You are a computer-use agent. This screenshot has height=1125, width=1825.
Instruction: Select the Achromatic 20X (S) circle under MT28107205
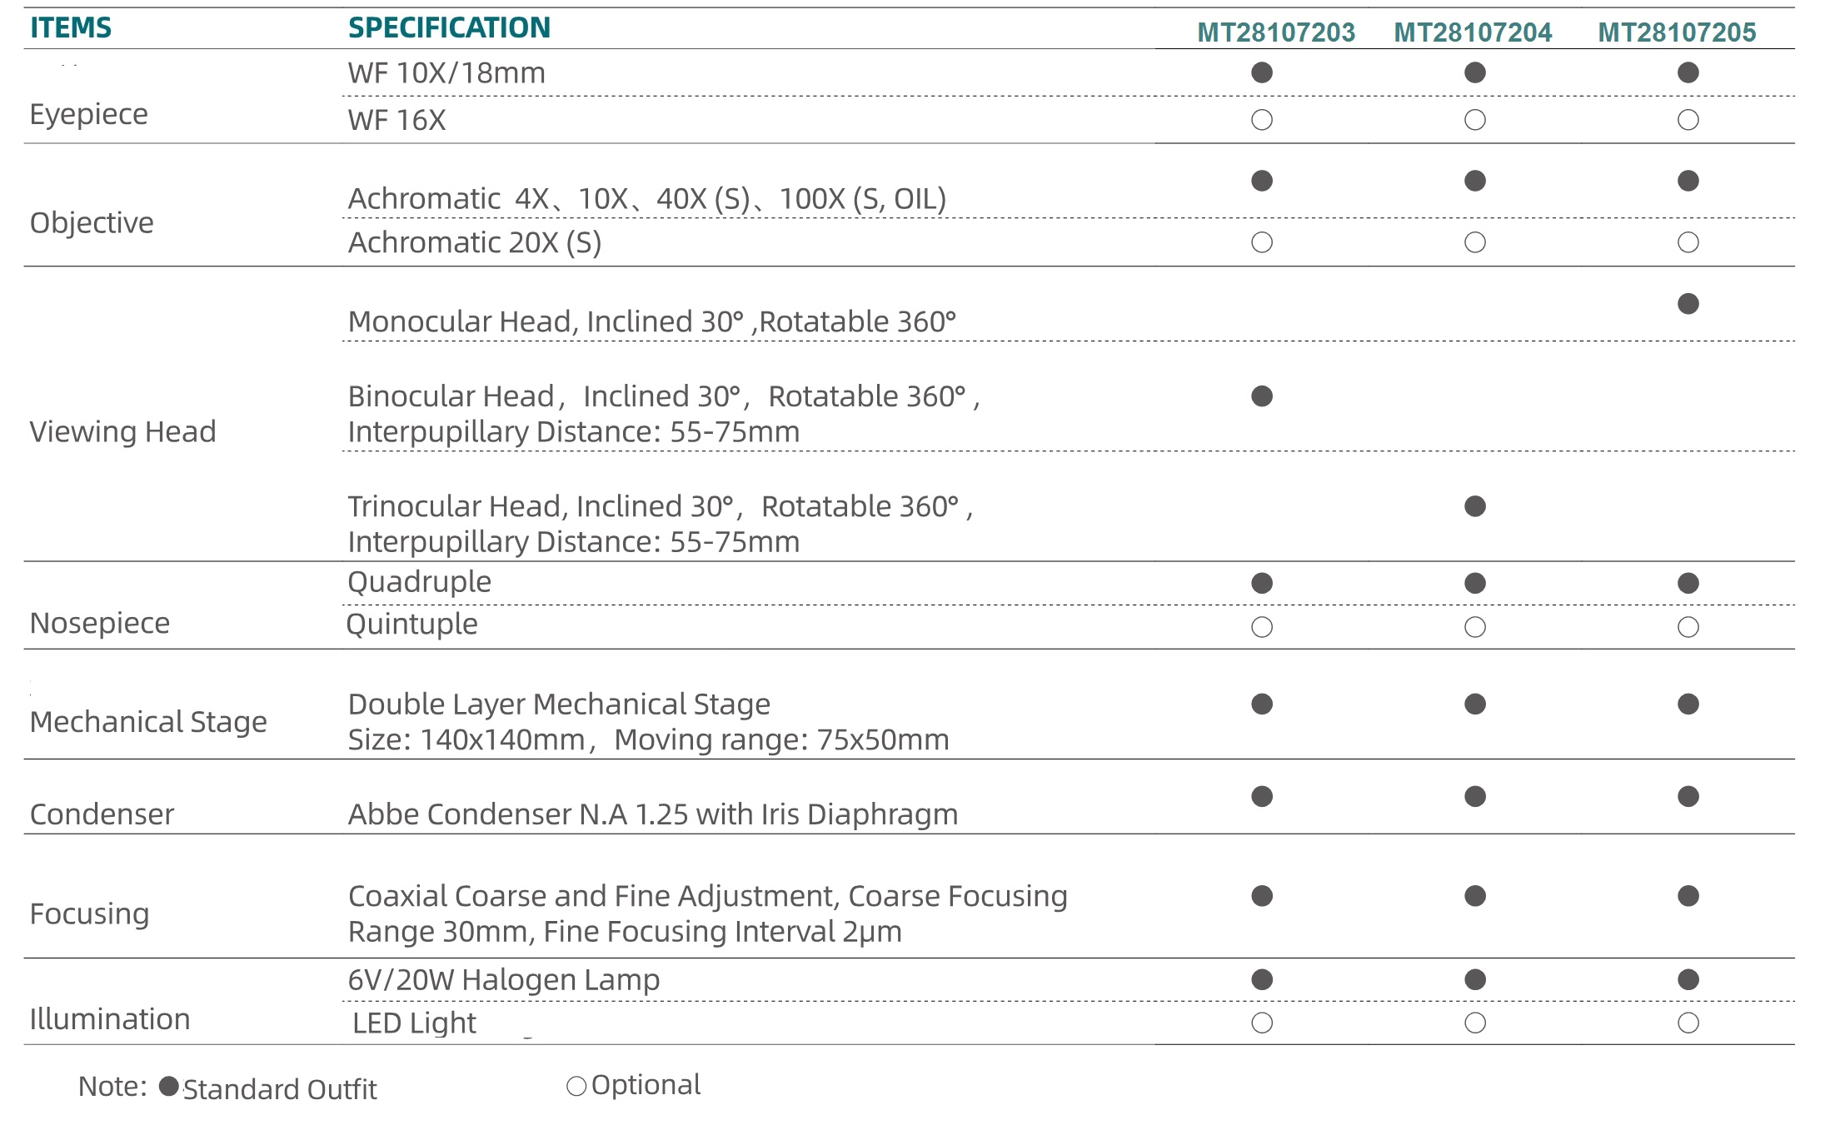tap(1688, 242)
